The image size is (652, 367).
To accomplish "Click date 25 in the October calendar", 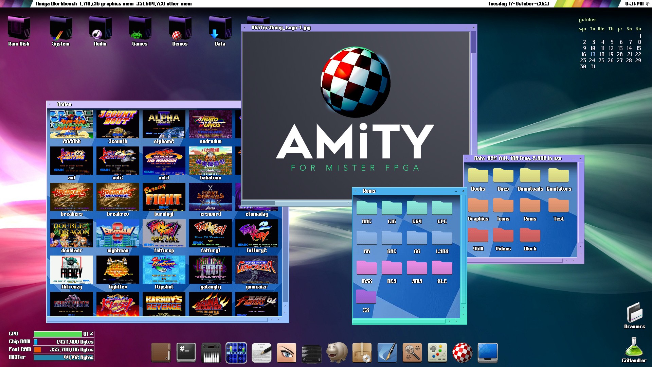I will pyautogui.click(x=601, y=60).
